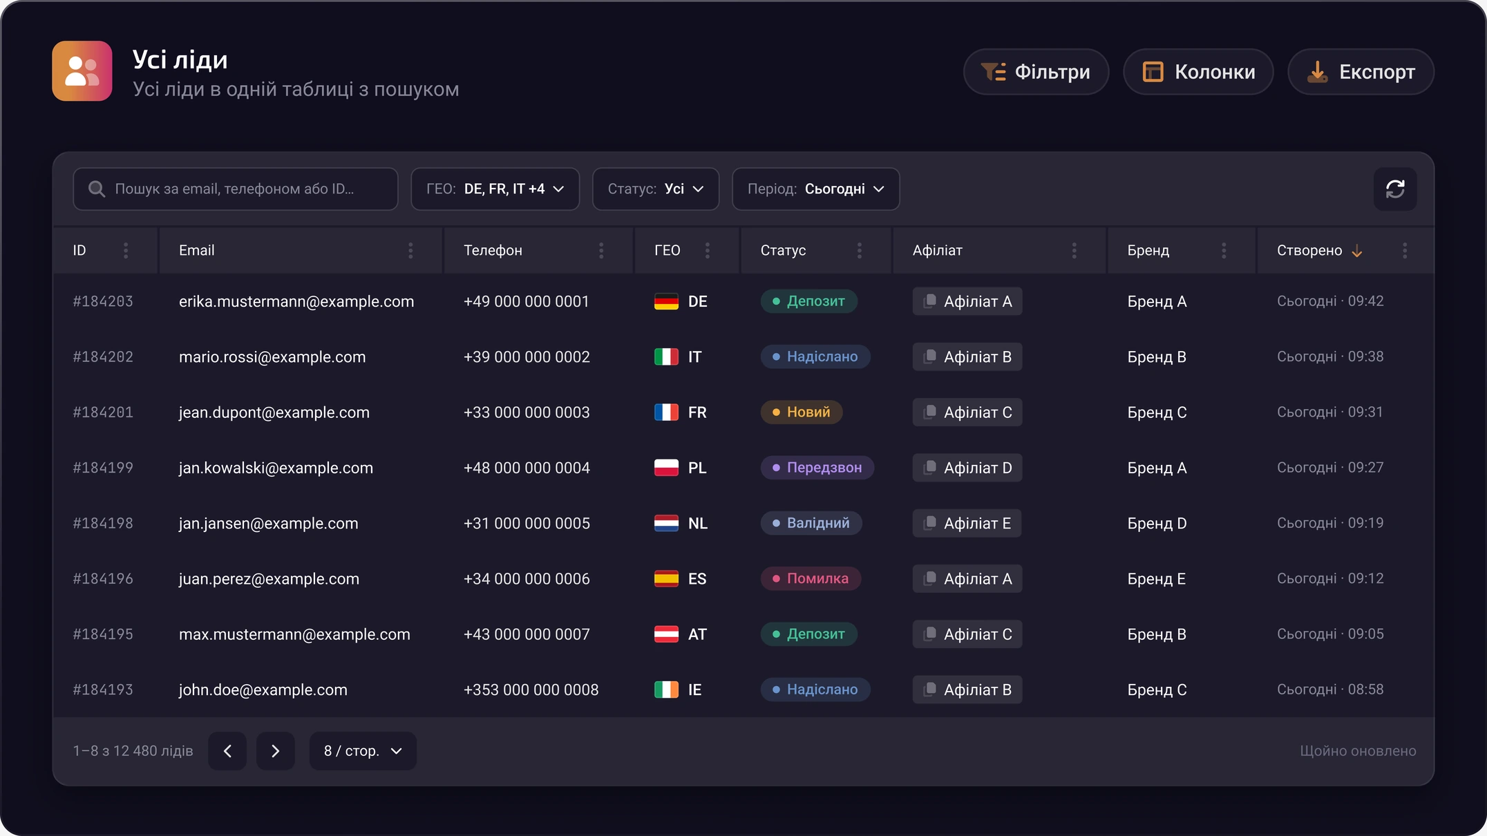Click the Депозит status badge of #184203

pos(808,301)
